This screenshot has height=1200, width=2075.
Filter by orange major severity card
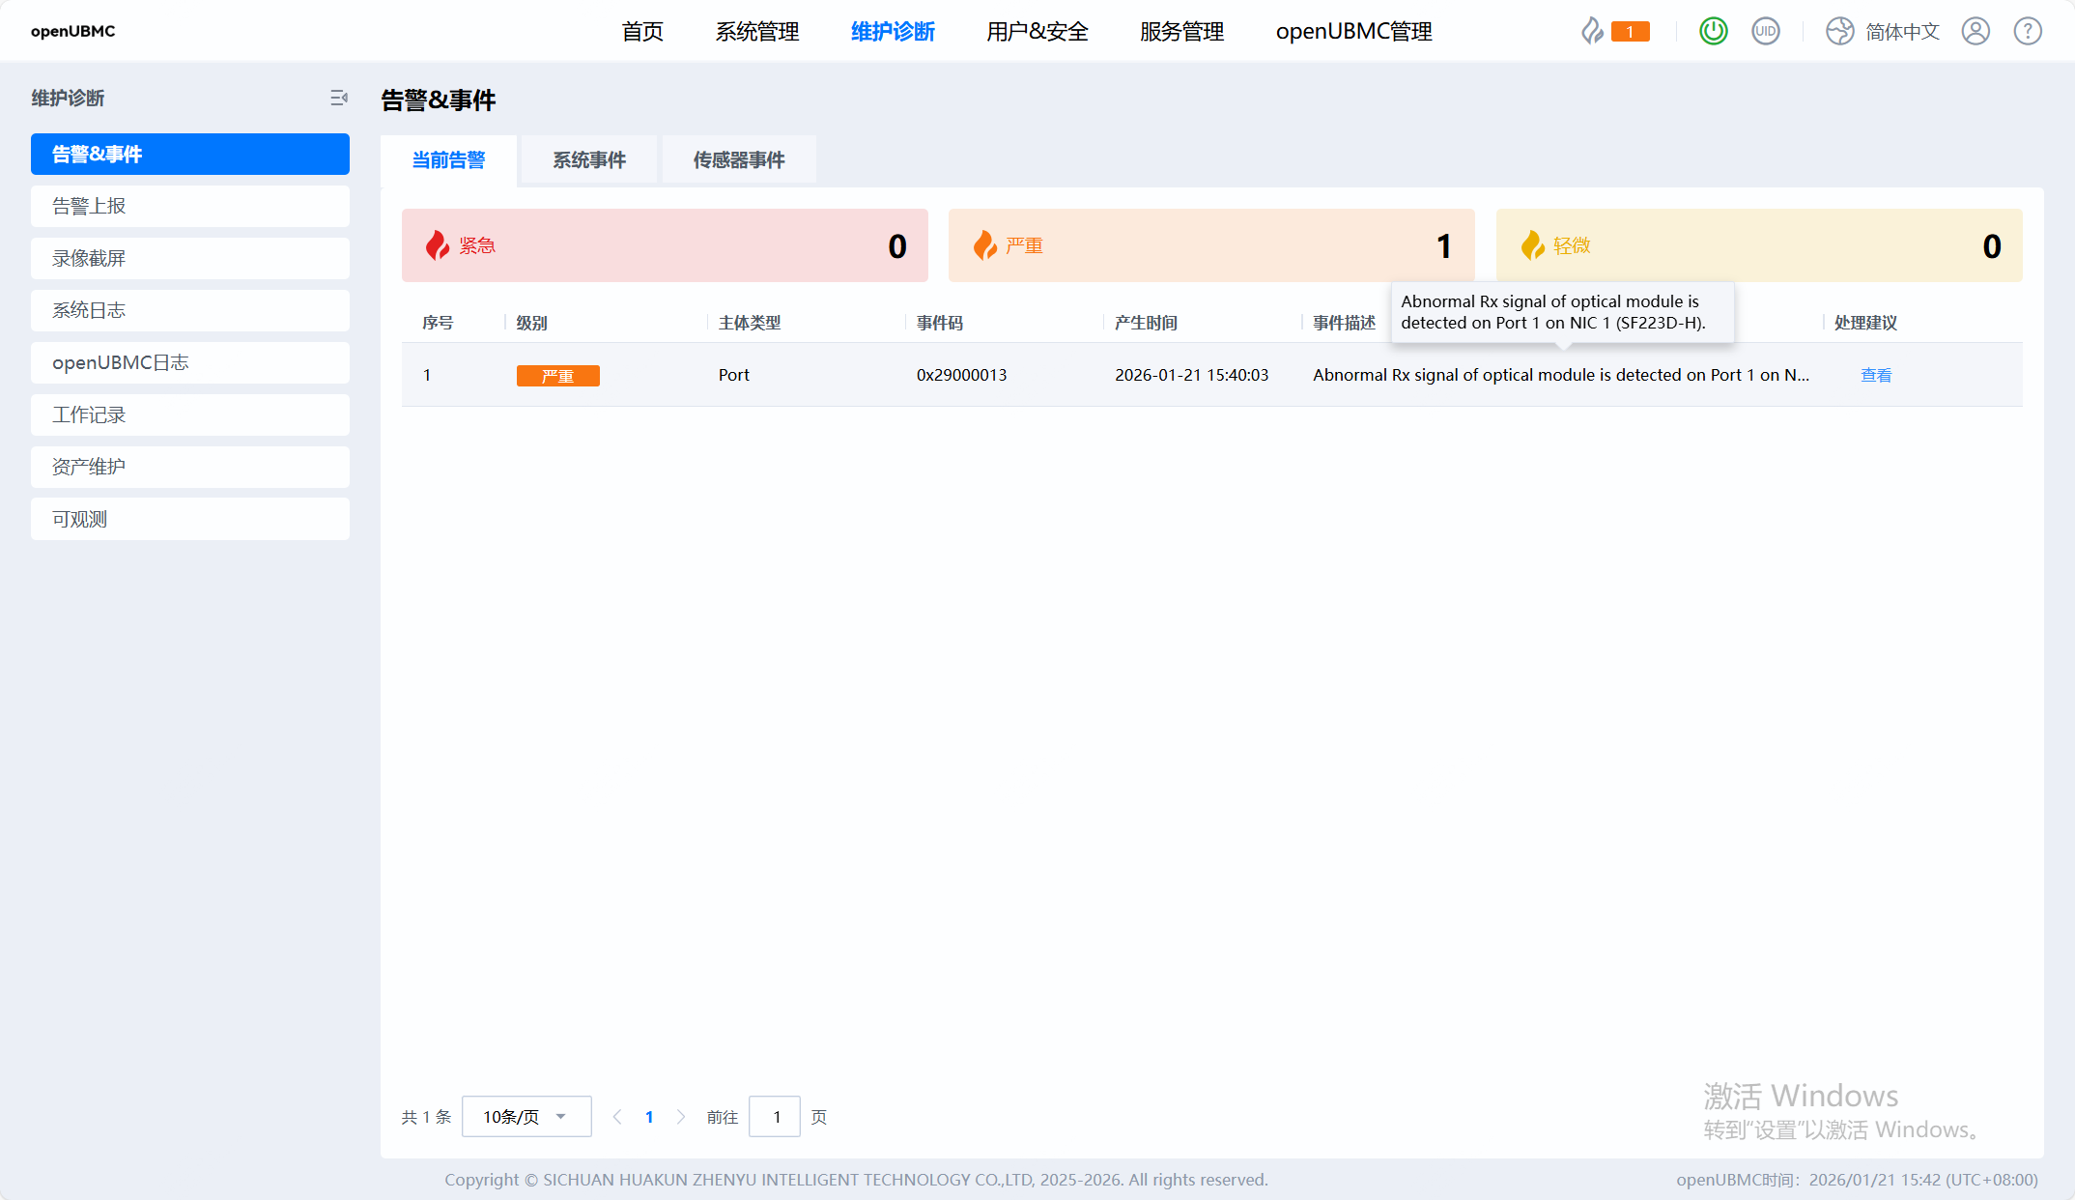pos(1211,245)
